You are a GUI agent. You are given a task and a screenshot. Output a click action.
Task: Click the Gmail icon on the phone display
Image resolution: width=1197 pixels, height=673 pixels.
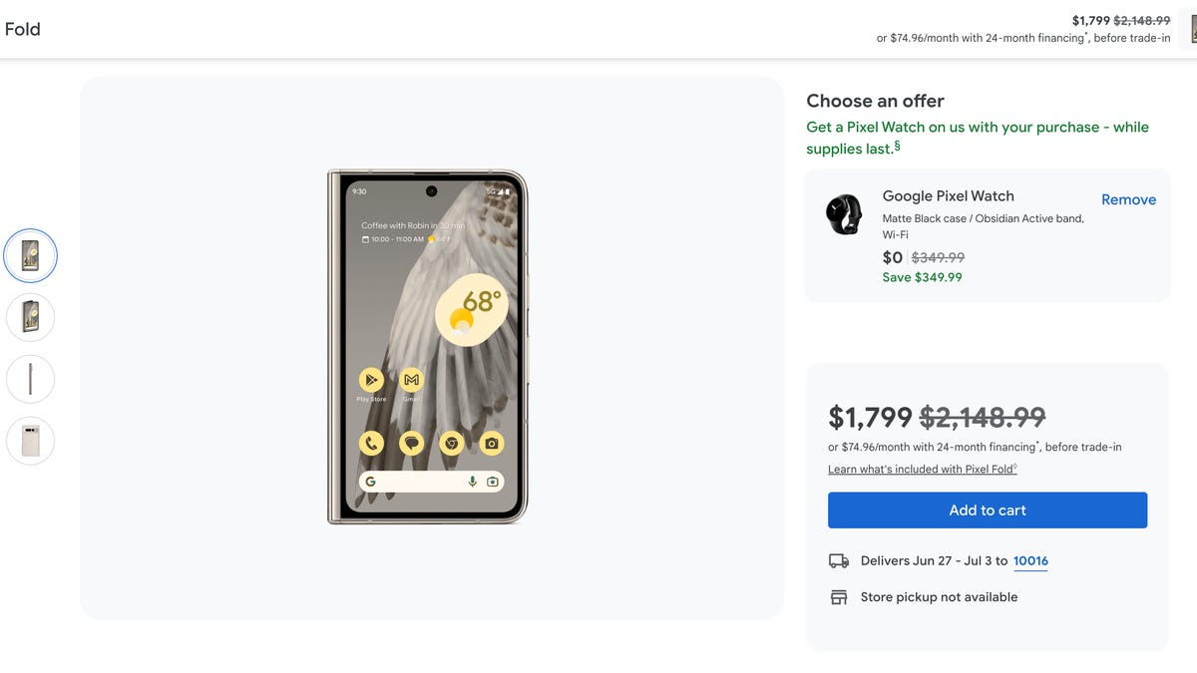(x=411, y=380)
